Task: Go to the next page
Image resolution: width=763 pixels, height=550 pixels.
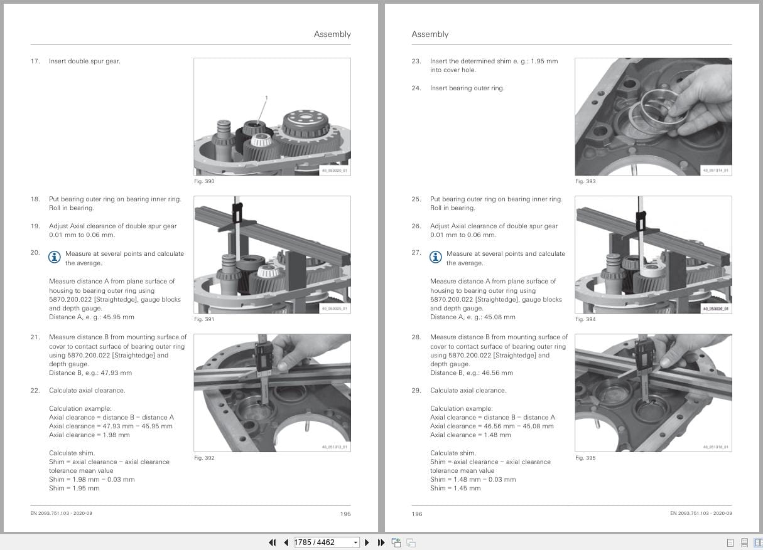Action: click(367, 542)
